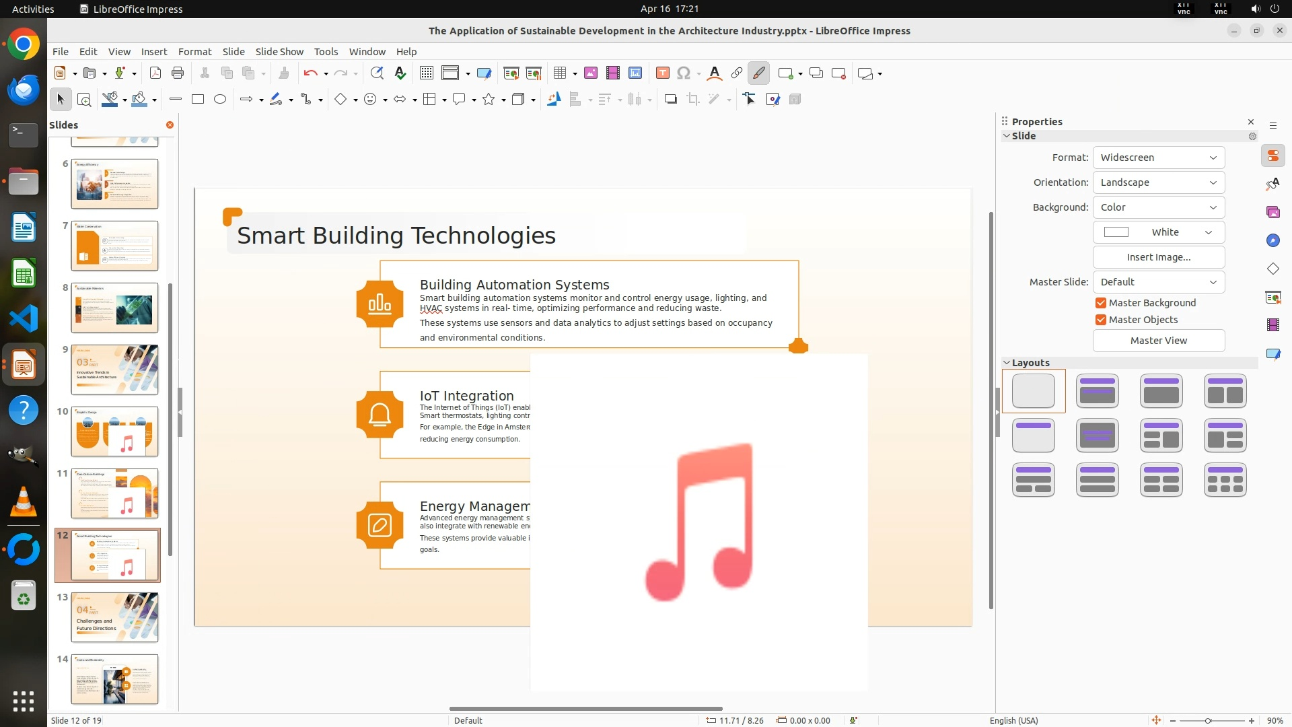This screenshot has width=1292, height=727.
Task: Open the sidebar Gallery panel icon
Action: [1272, 213]
